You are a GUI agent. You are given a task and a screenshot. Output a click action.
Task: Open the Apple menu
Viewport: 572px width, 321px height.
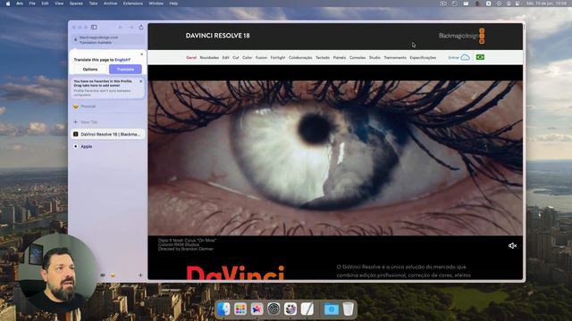click(x=8, y=4)
